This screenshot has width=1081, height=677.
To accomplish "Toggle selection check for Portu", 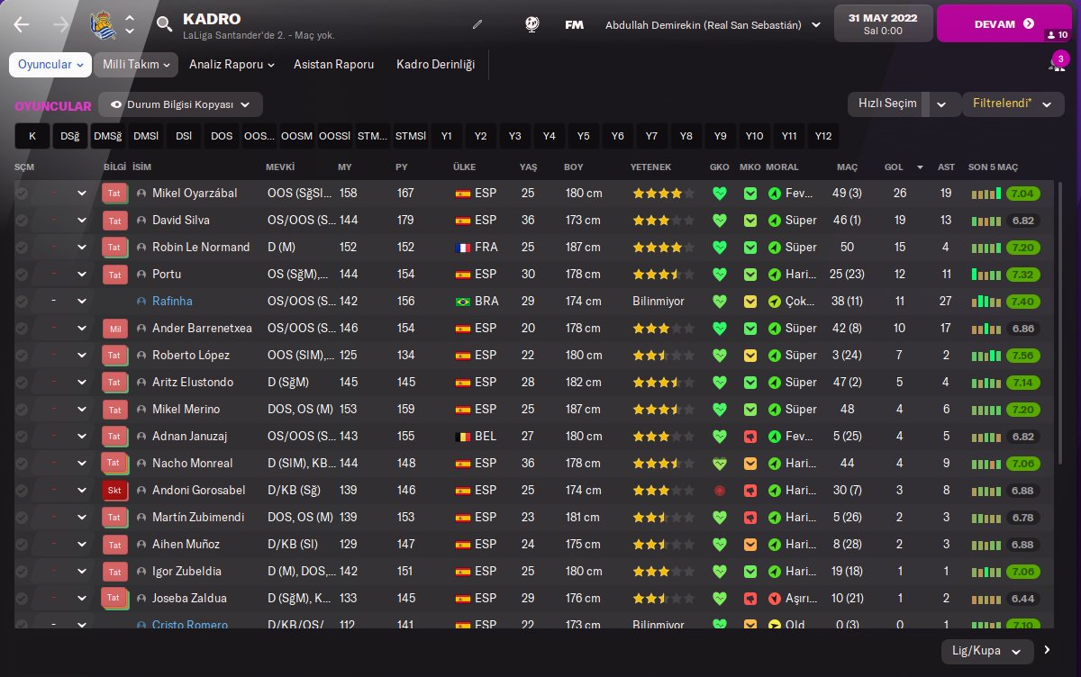I will (x=22, y=275).
